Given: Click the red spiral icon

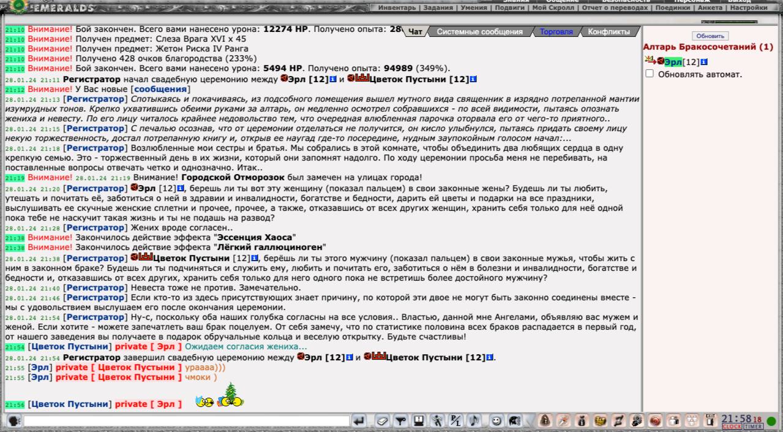Looking at the screenshot, I should [656, 421].
